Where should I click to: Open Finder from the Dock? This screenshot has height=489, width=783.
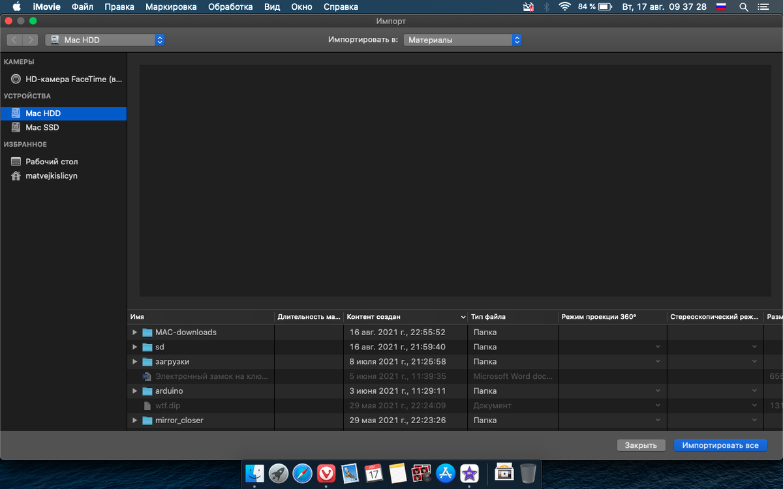point(254,473)
